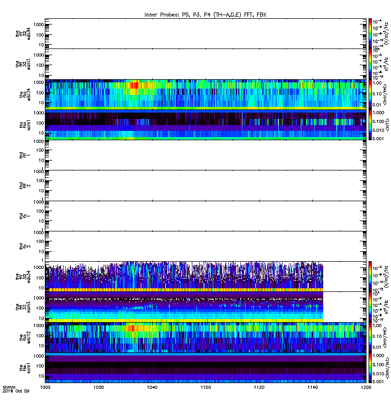Screen dimensions: 391x417
Task: Click the bottom the fbk scm1 spectrogram panel
Action: pos(205,368)
